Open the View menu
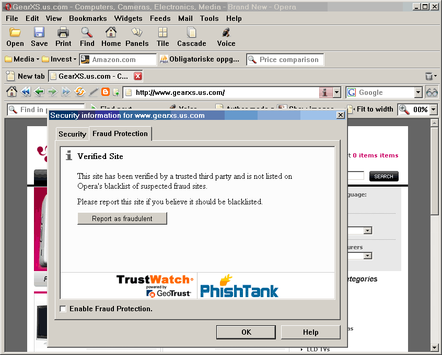The width and height of the screenshot is (442, 355). (54, 19)
